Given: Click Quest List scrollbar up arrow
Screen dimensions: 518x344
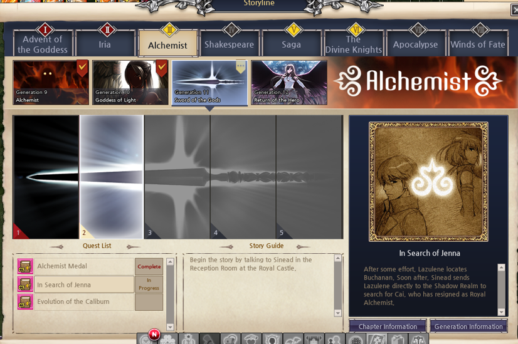Looking at the screenshot, I should [170, 262].
